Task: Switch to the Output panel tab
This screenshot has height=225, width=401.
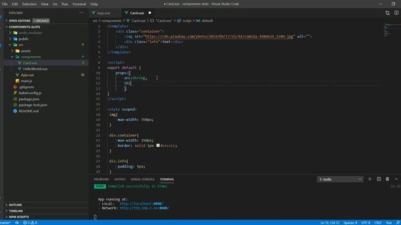Action: [120, 179]
